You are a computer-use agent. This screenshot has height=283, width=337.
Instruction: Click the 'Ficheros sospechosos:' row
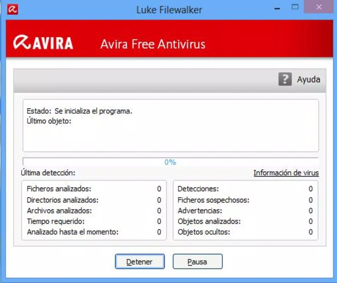tap(245, 200)
